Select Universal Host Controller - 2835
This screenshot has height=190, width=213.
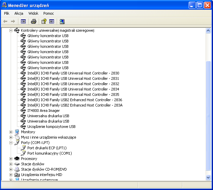coord(73,94)
